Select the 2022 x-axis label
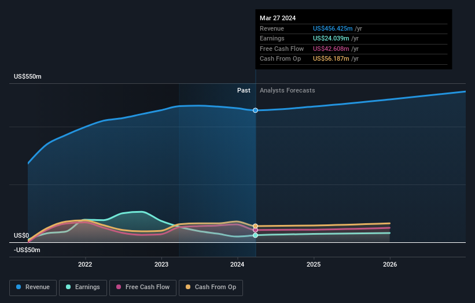The image size is (475, 303). click(x=85, y=264)
